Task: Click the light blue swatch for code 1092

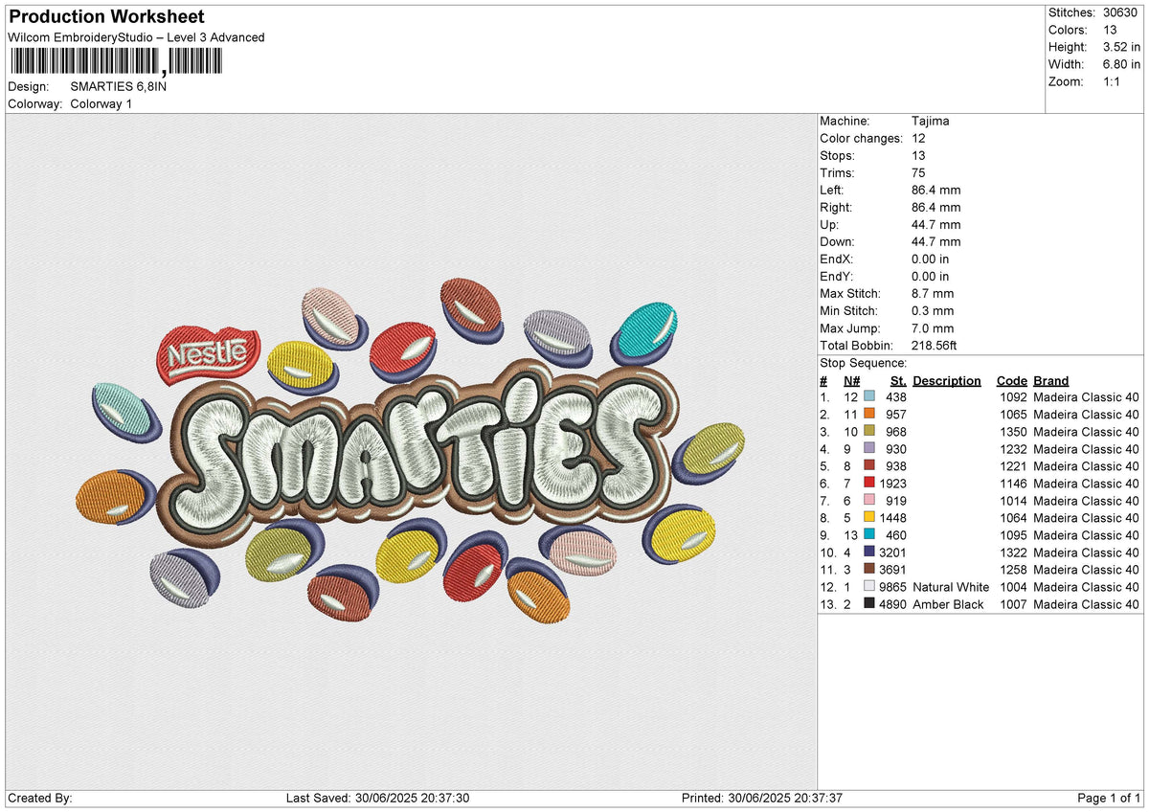Action: pos(869,397)
